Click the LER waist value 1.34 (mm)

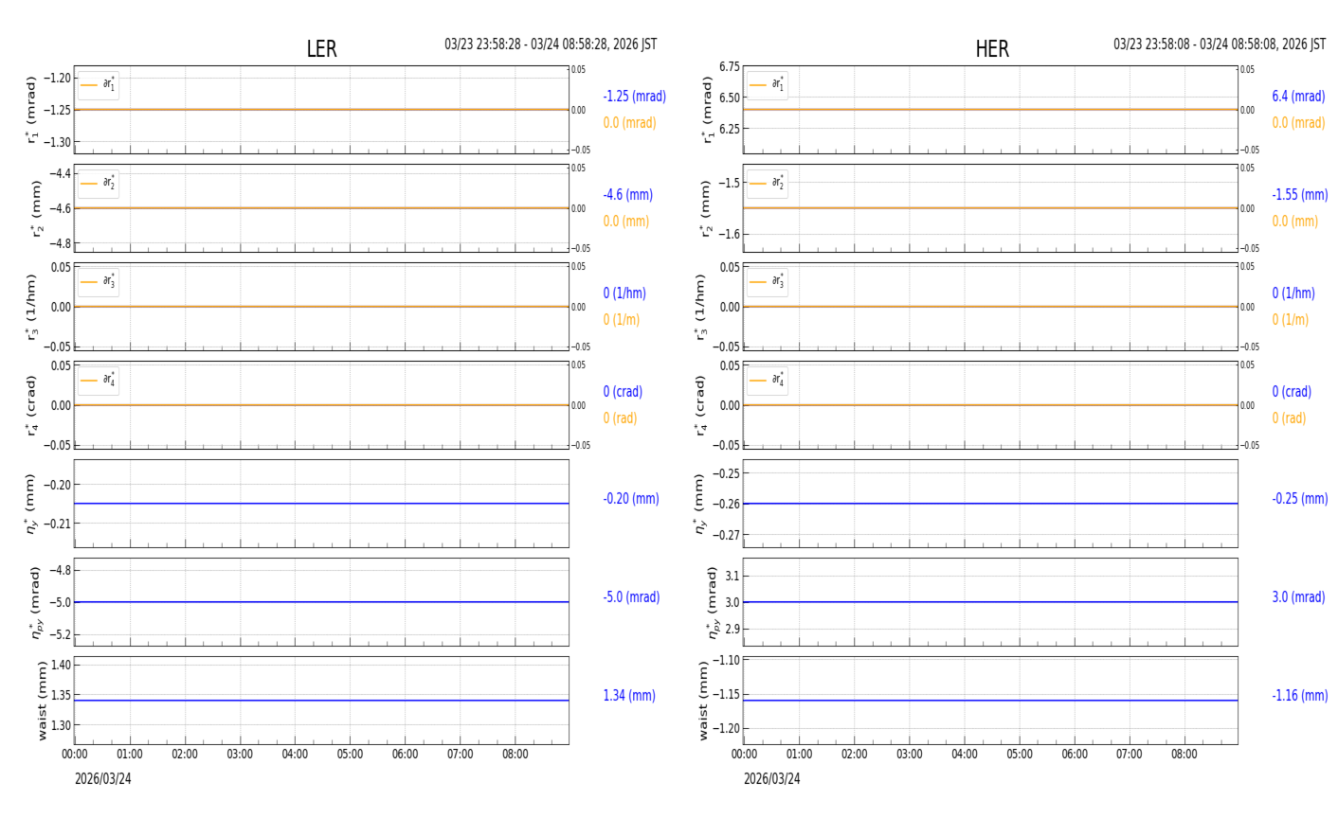(629, 696)
